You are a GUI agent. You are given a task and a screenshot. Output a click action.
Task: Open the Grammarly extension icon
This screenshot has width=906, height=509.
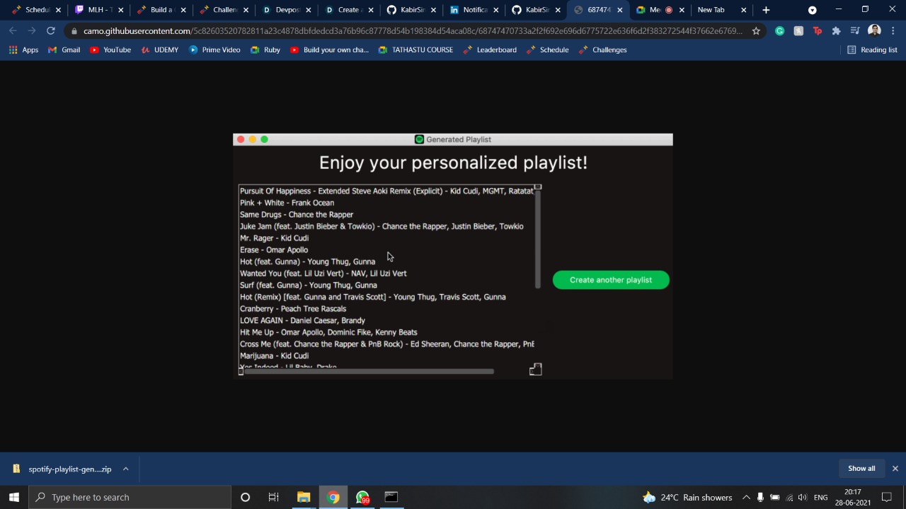coord(779,31)
